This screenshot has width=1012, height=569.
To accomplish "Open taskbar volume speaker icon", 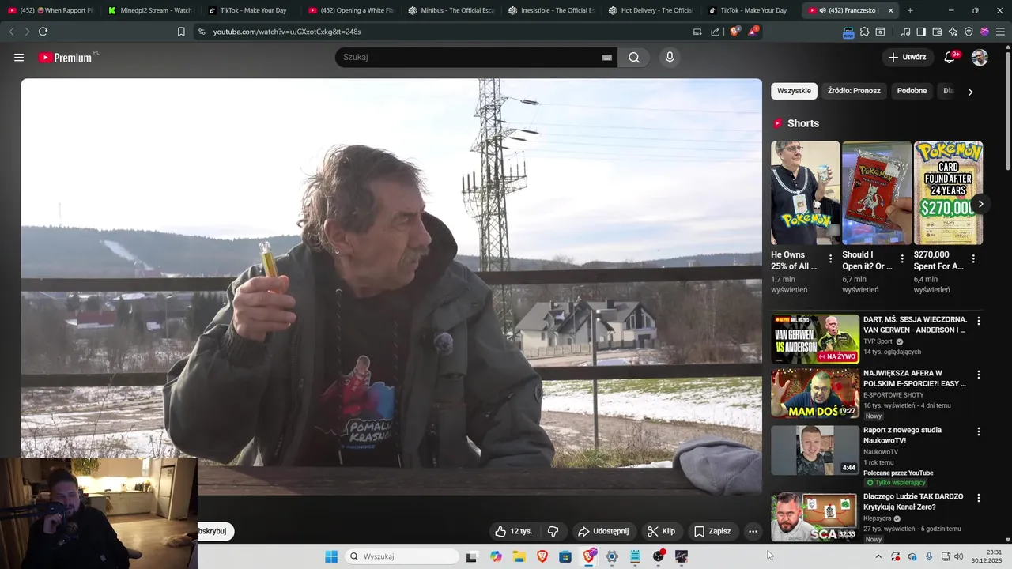I will click(959, 556).
